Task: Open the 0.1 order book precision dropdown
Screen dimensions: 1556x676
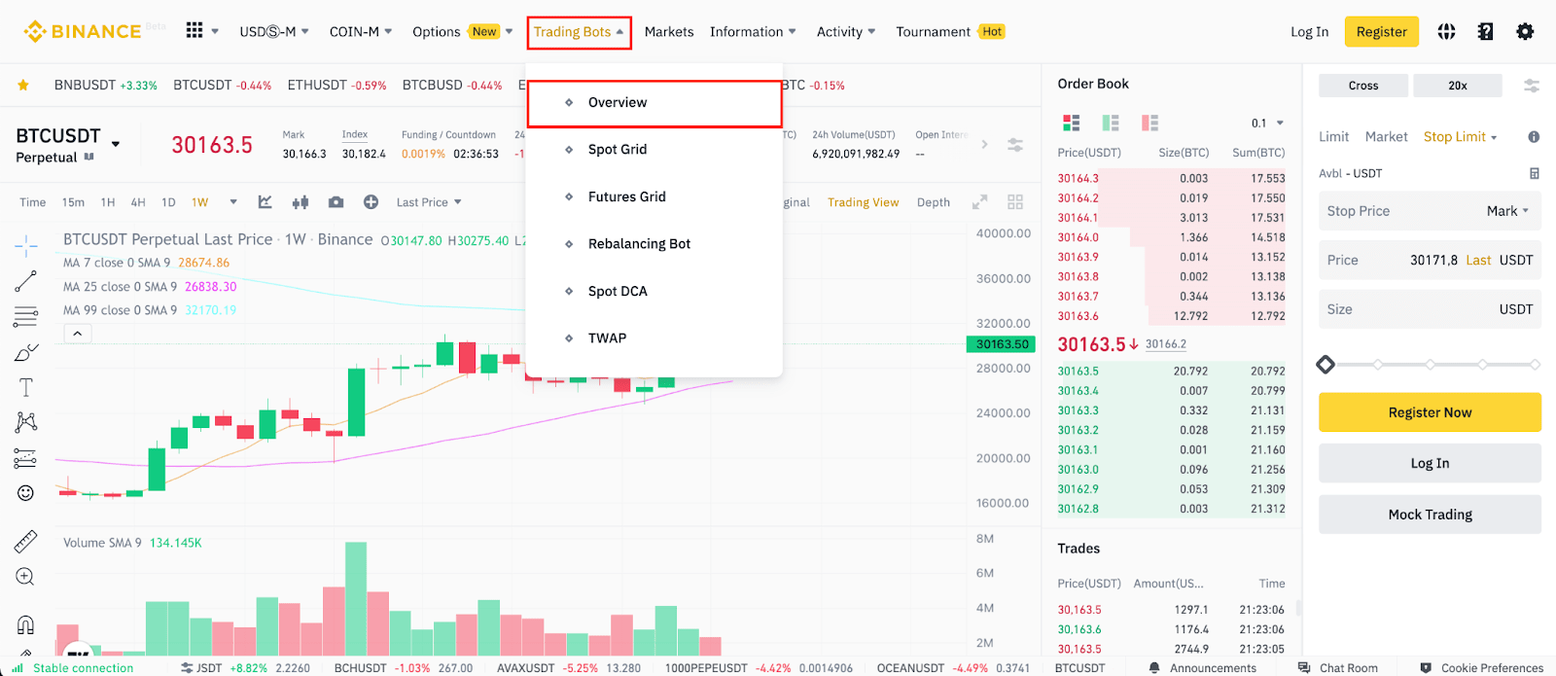Action: point(1268,123)
